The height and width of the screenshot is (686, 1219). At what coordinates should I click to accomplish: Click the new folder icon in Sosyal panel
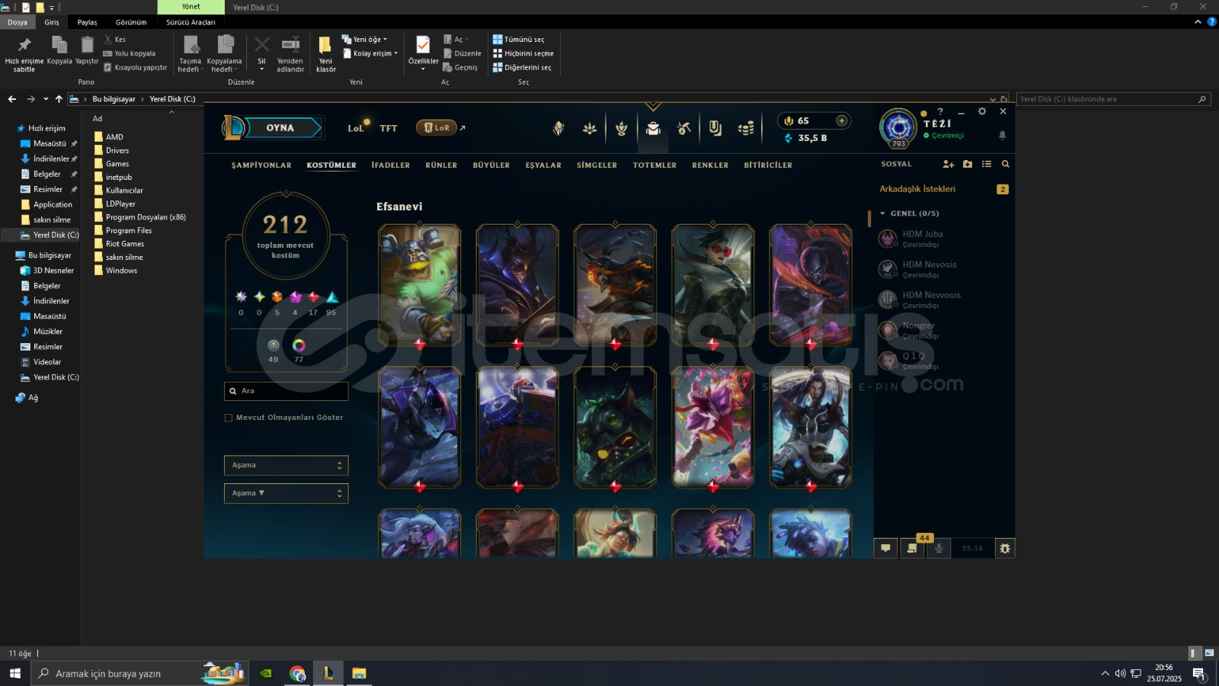click(x=968, y=164)
